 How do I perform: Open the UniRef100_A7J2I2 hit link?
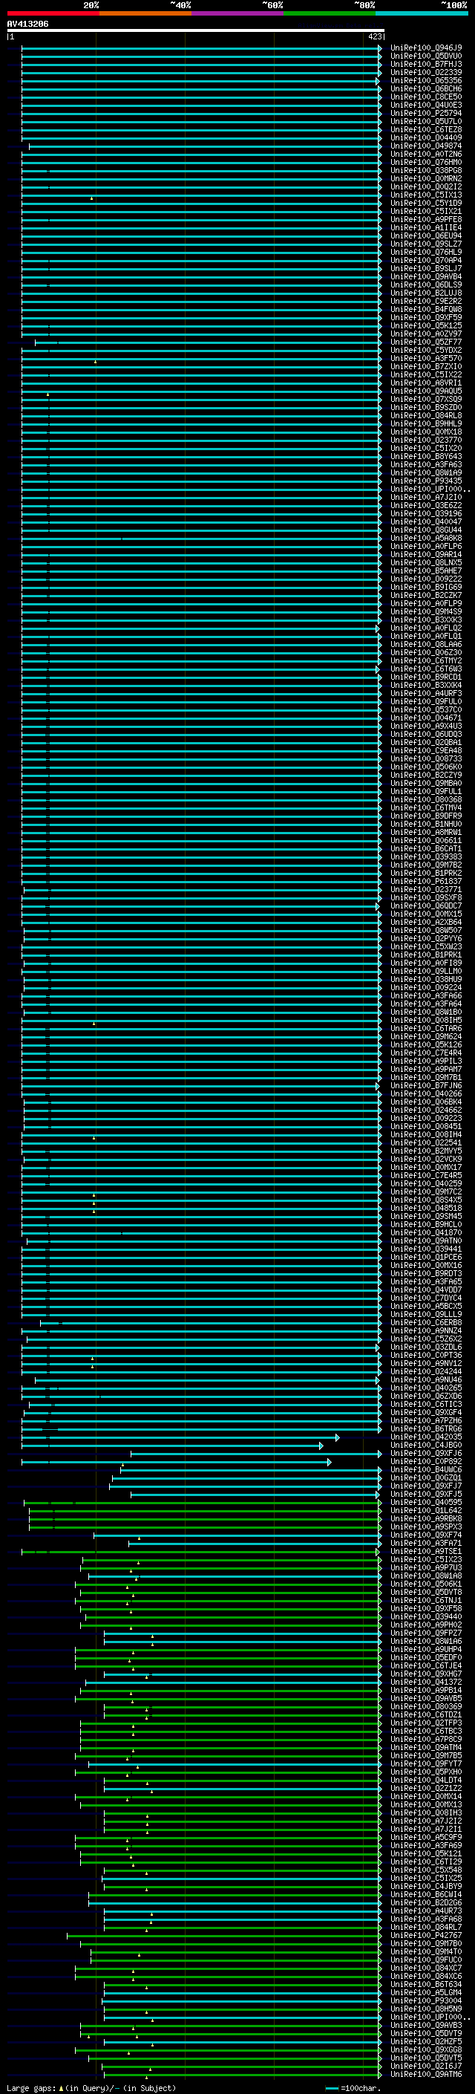click(x=426, y=1821)
